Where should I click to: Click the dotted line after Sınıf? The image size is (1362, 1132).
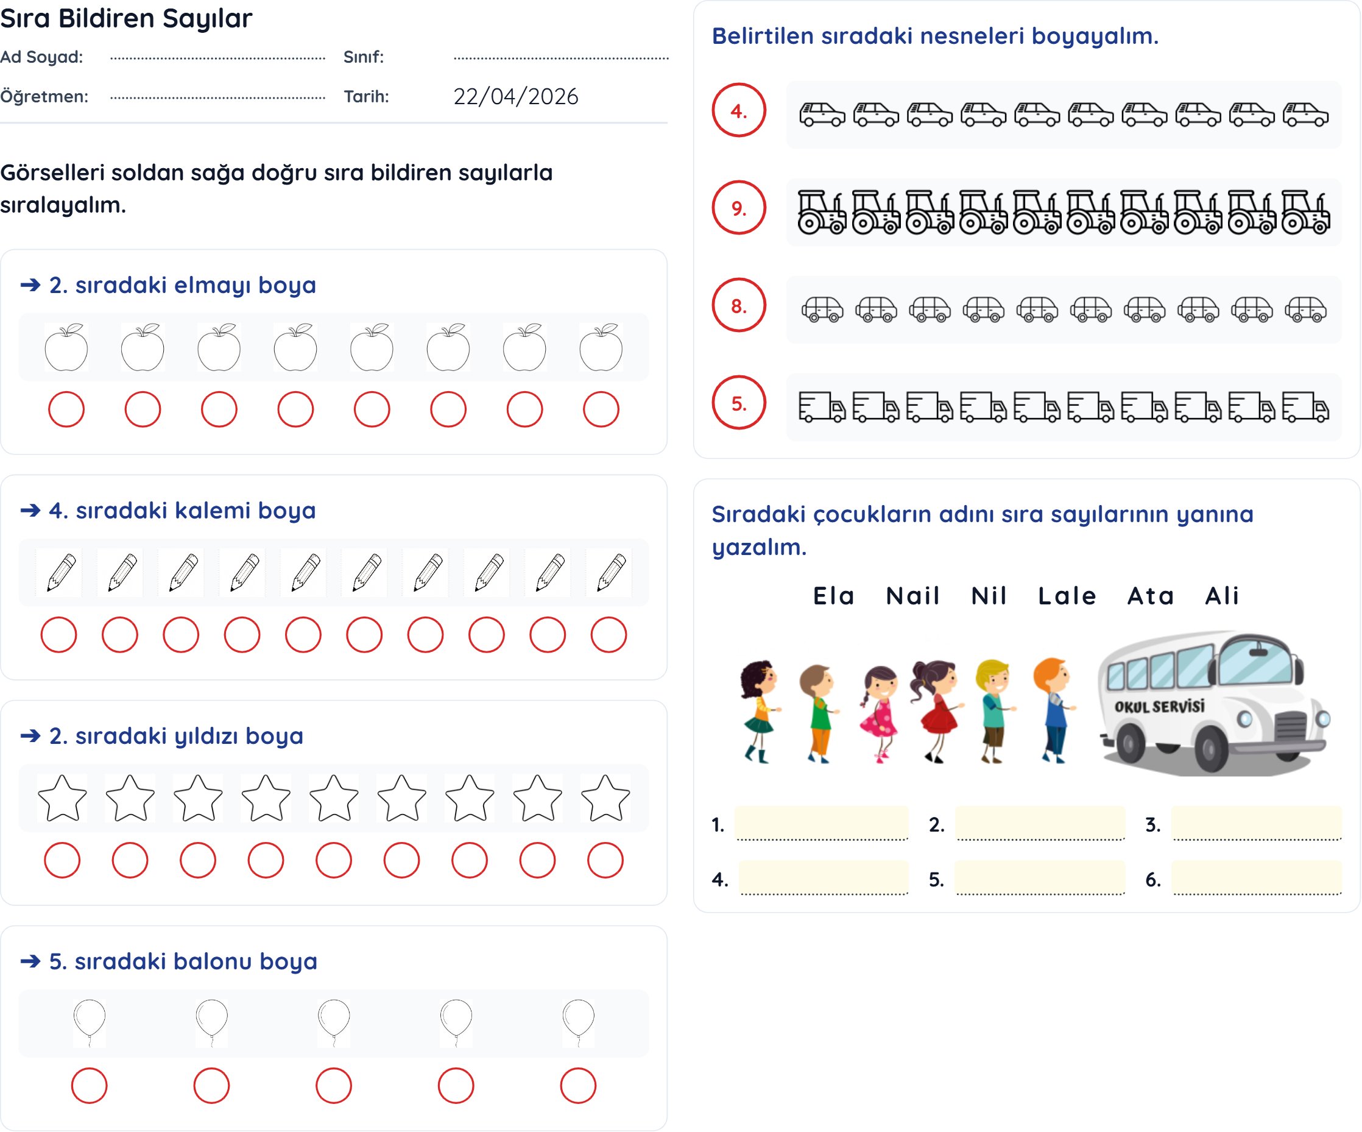pyautogui.click(x=561, y=57)
